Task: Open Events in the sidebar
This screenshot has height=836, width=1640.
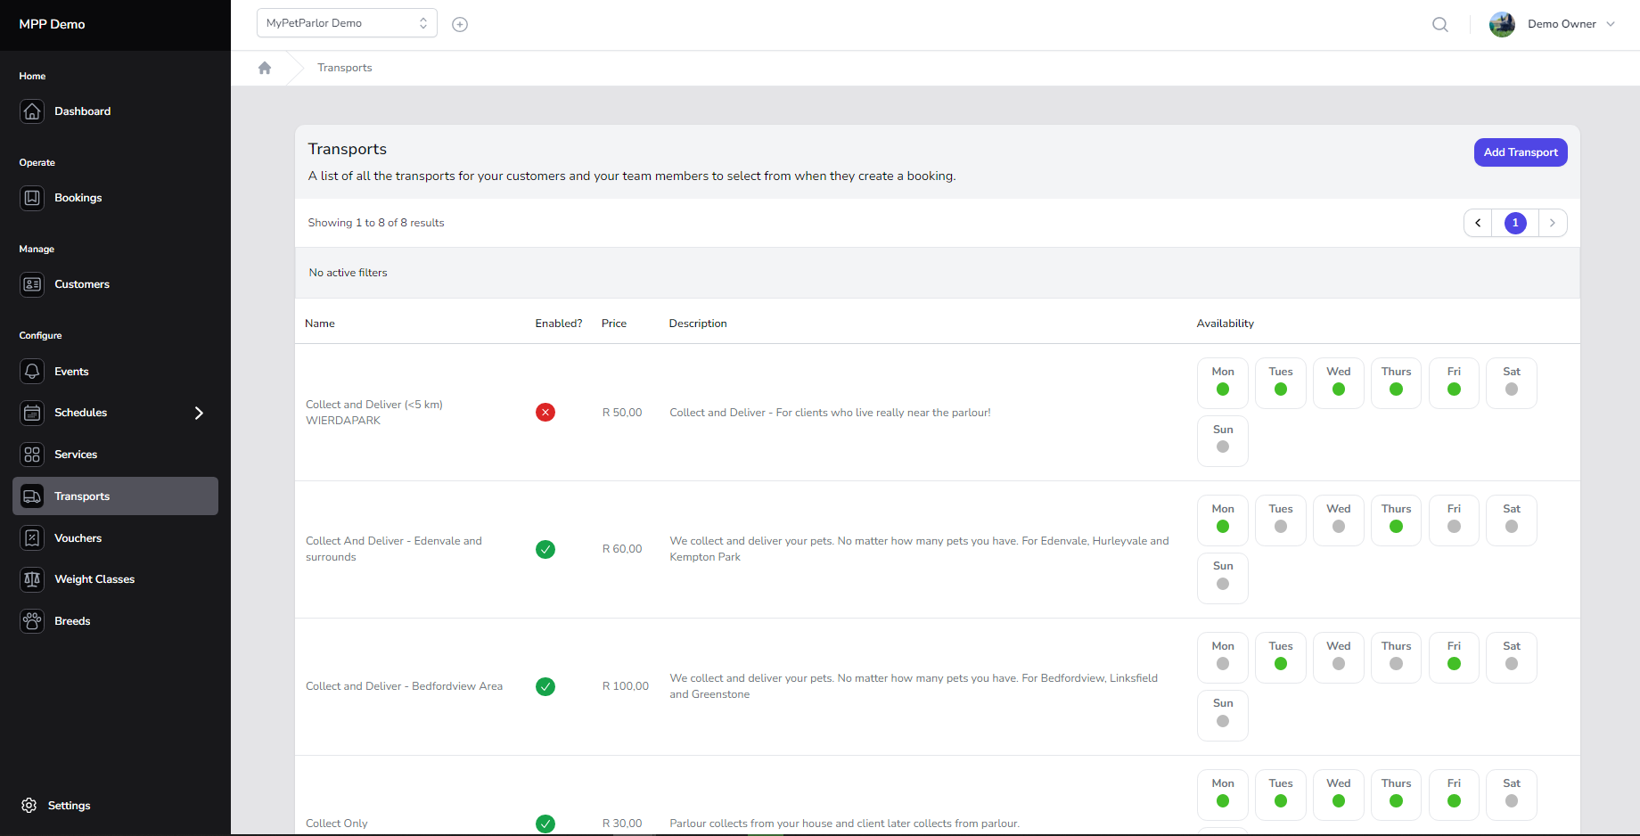Action: (116, 372)
